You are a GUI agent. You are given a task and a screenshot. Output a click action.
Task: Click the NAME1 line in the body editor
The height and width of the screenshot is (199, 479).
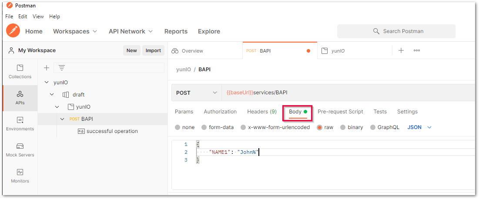click(336, 152)
